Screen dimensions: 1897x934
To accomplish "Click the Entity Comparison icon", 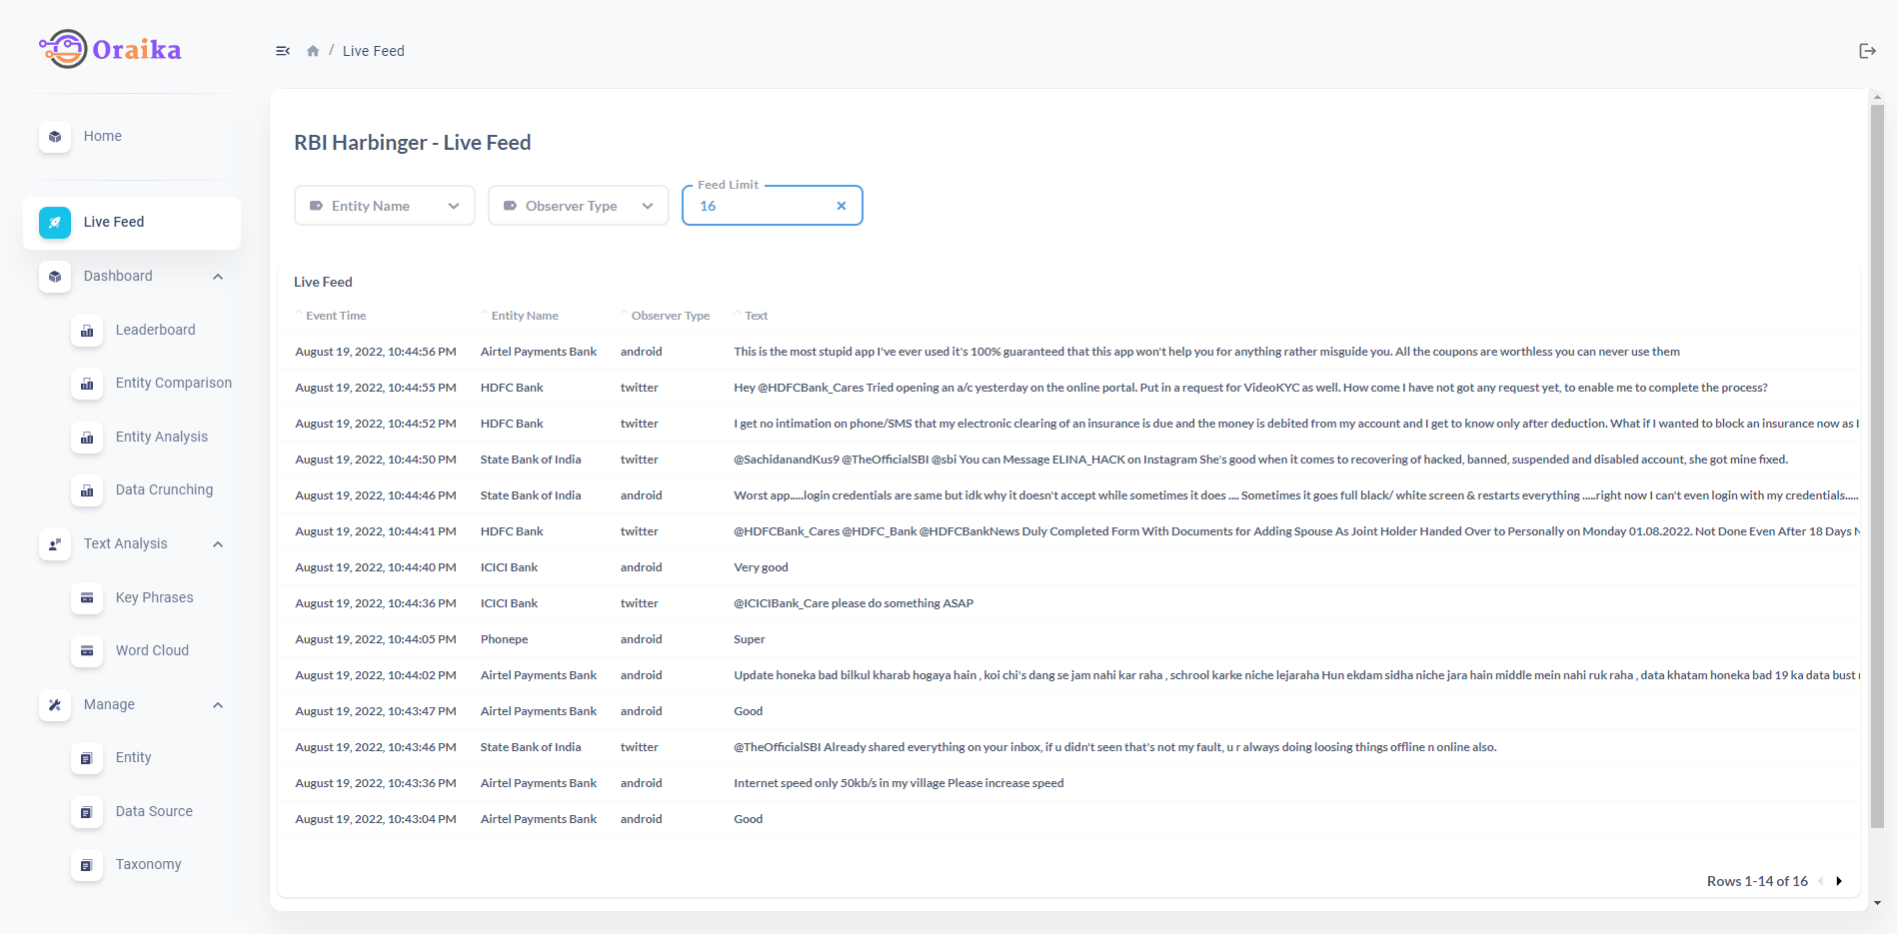I will click(x=87, y=384).
